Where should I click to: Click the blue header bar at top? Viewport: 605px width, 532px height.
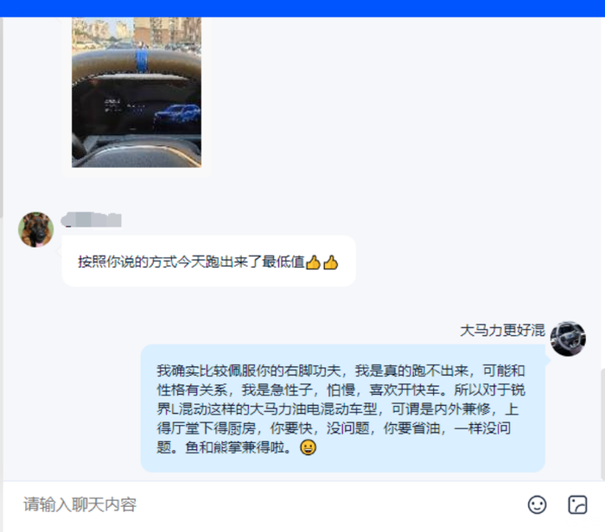[302, 8]
